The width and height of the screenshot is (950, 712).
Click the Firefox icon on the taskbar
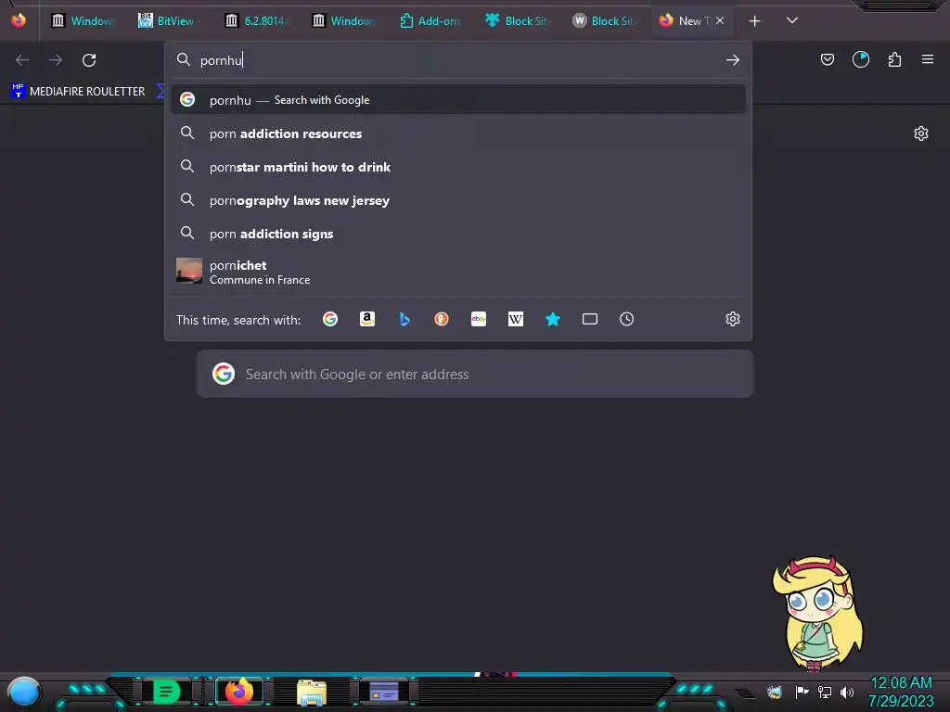pos(239,692)
